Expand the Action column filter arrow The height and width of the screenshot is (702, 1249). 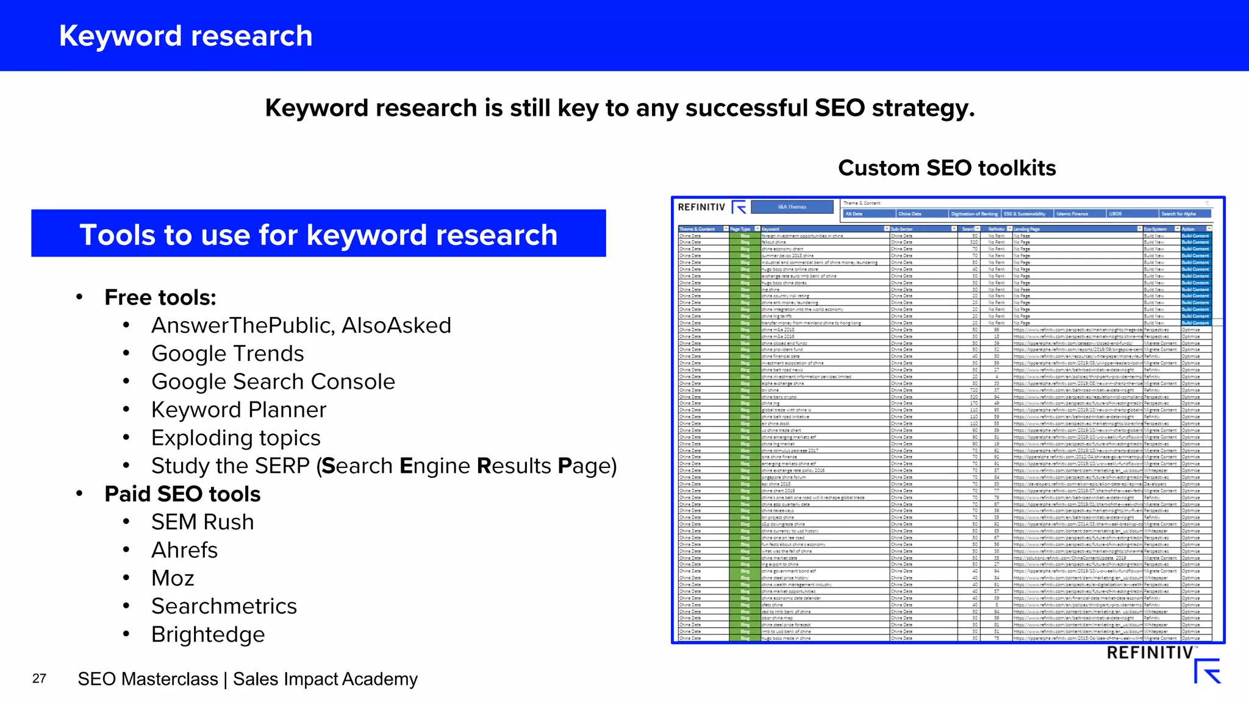click(1209, 229)
